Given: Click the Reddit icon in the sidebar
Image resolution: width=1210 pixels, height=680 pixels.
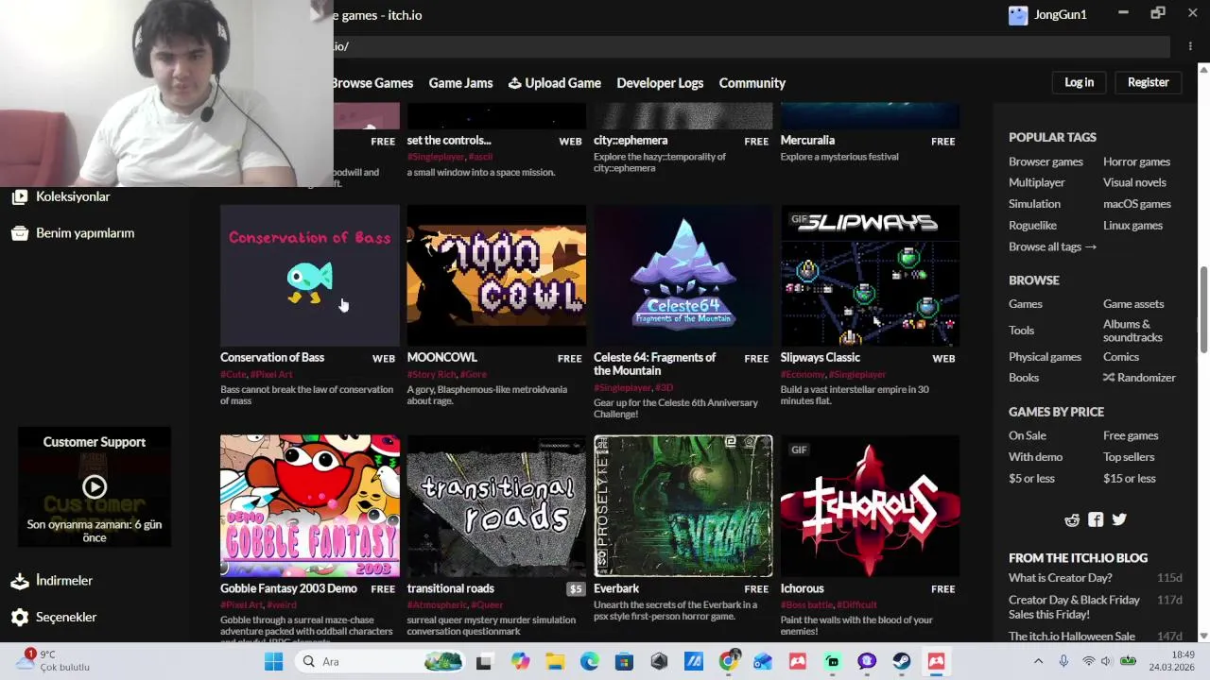Looking at the screenshot, I should (1072, 519).
